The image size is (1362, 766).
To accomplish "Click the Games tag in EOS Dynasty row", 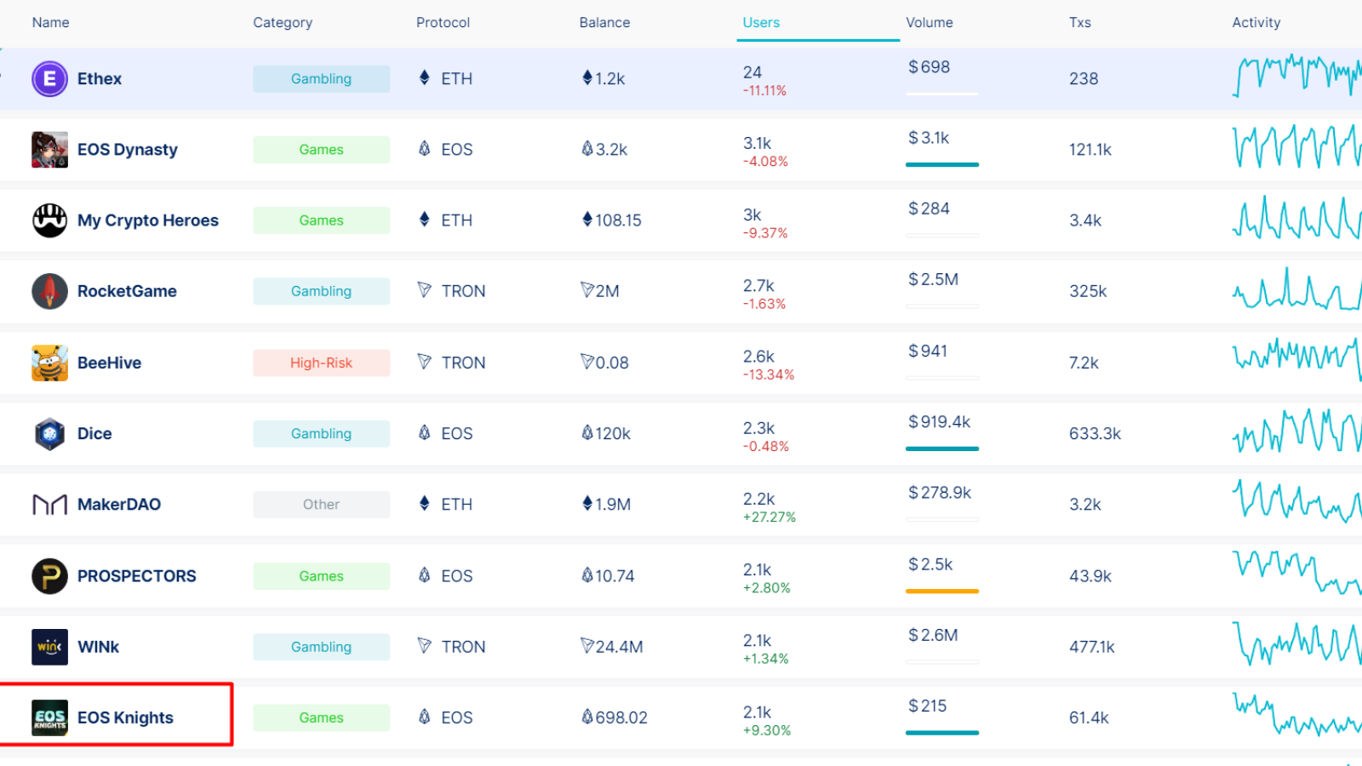I will coord(321,150).
